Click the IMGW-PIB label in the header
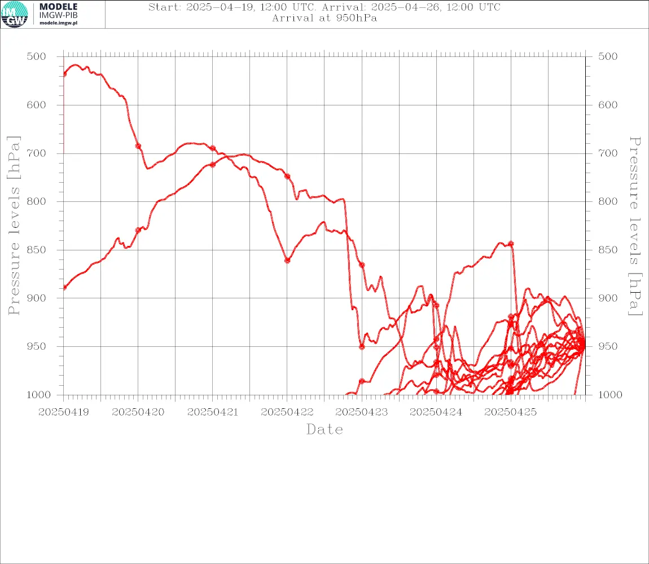The image size is (649, 564). 58,15
